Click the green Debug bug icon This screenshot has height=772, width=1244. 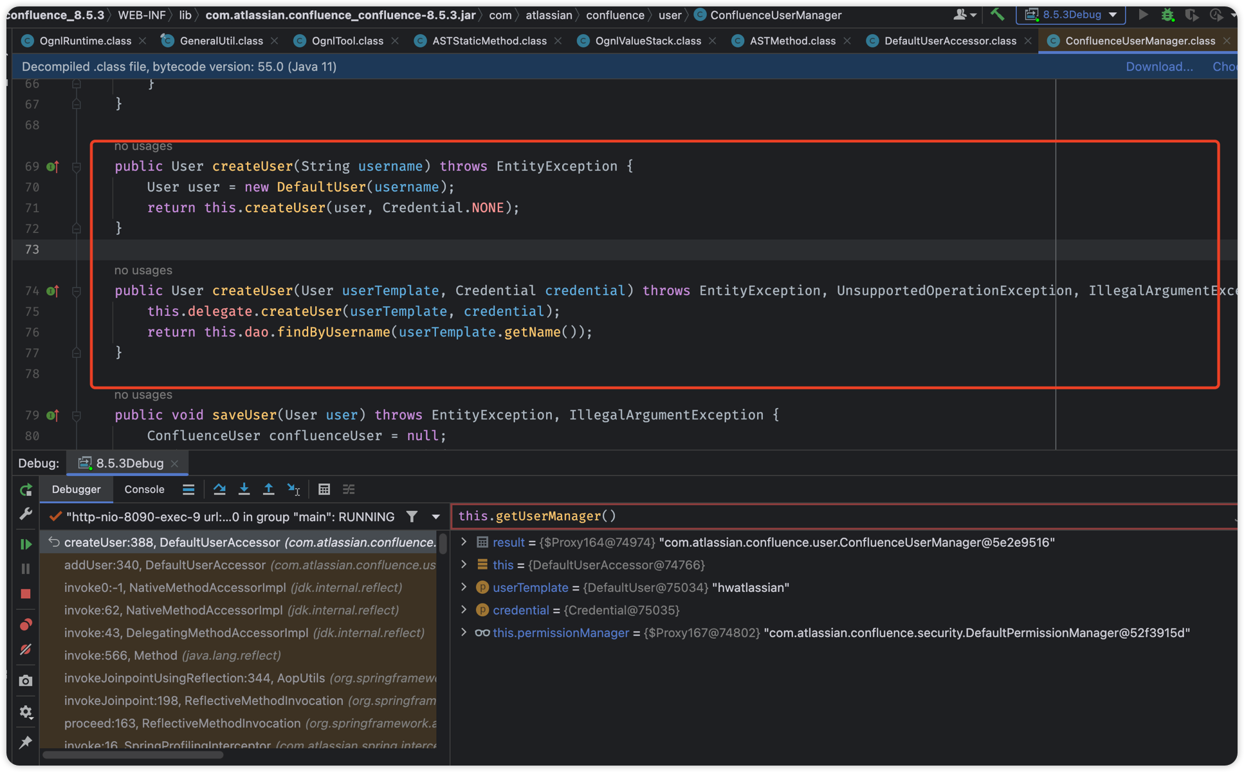pyautogui.click(x=1167, y=14)
